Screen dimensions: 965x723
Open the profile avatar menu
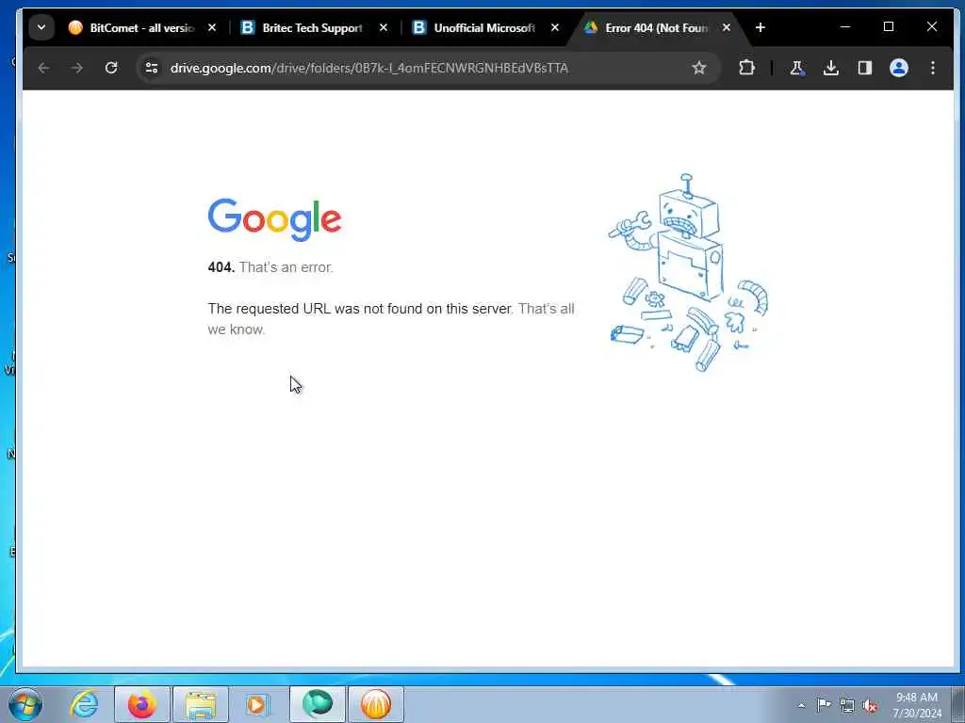tap(898, 68)
